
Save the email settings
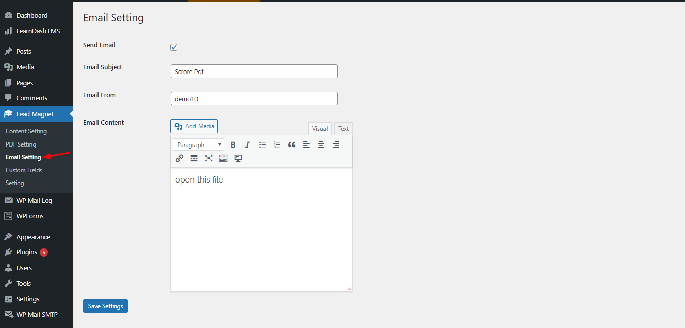pyautogui.click(x=106, y=306)
